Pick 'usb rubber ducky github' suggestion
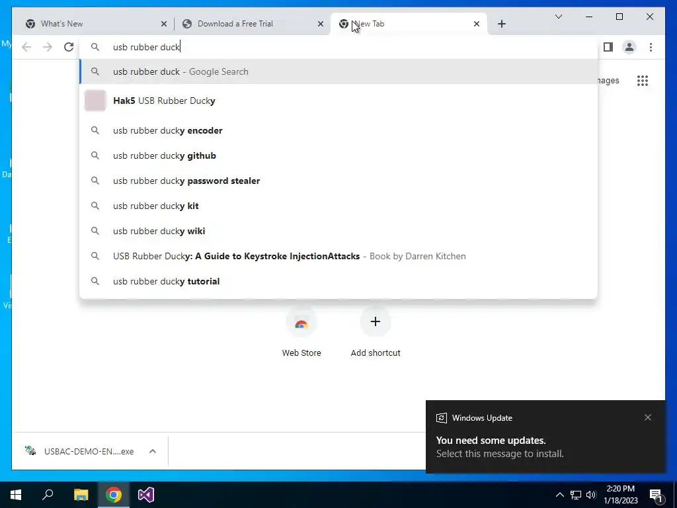 coord(338,155)
